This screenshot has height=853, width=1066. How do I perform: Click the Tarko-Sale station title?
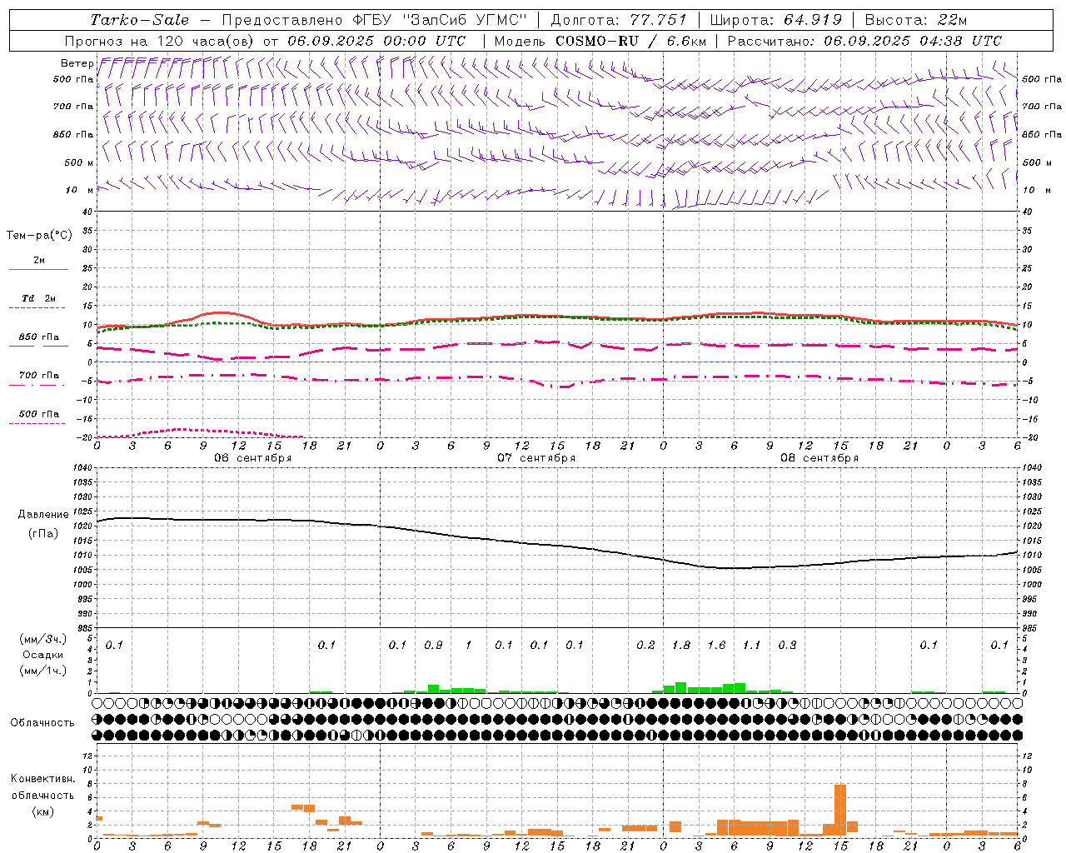[x=140, y=20]
